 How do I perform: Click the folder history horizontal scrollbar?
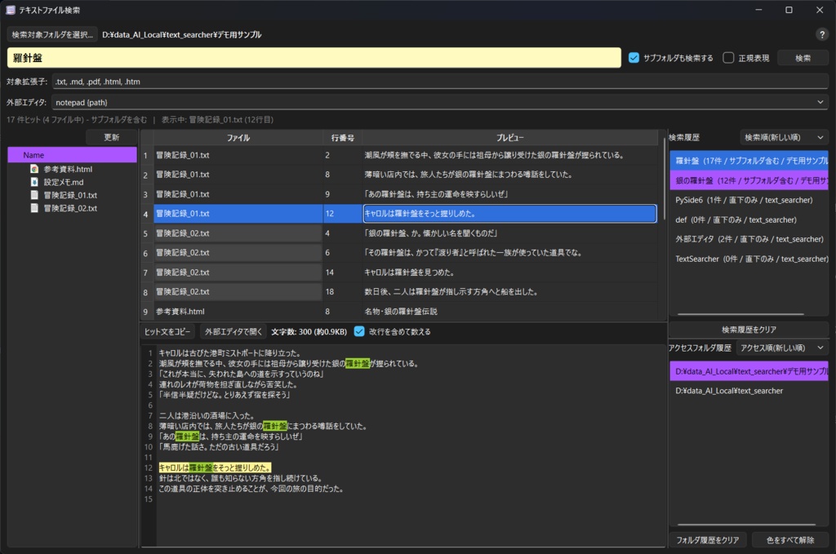pyautogui.click(x=746, y=525)
